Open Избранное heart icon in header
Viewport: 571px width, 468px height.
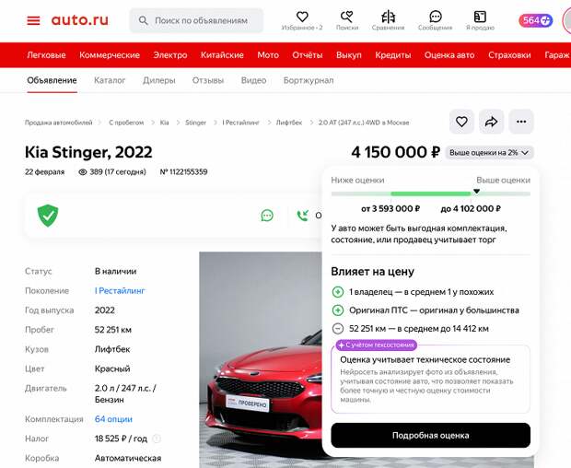click(x=302, y=17)
